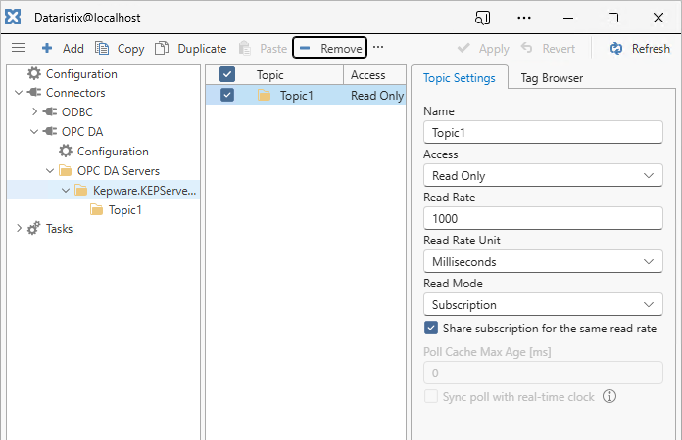This screenshot has height=440, width=682.
Task: Uncheck the Topic1 row checkbox
Action: click(227, 95)
